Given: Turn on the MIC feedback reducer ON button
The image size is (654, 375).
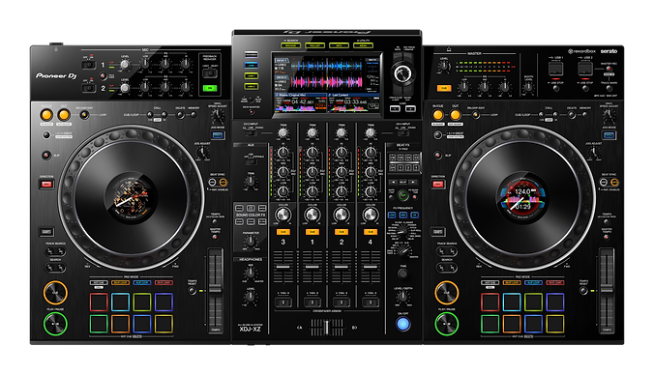Looking at the screenshot, I should [210, 88].
